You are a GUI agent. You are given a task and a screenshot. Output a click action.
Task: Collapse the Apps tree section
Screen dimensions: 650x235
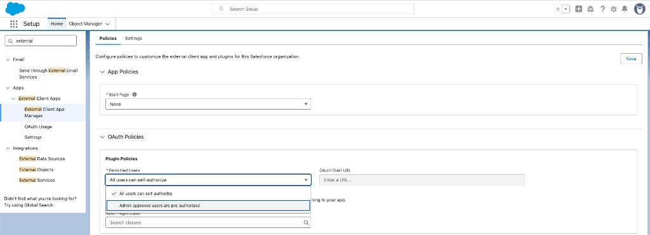point(8,87)
